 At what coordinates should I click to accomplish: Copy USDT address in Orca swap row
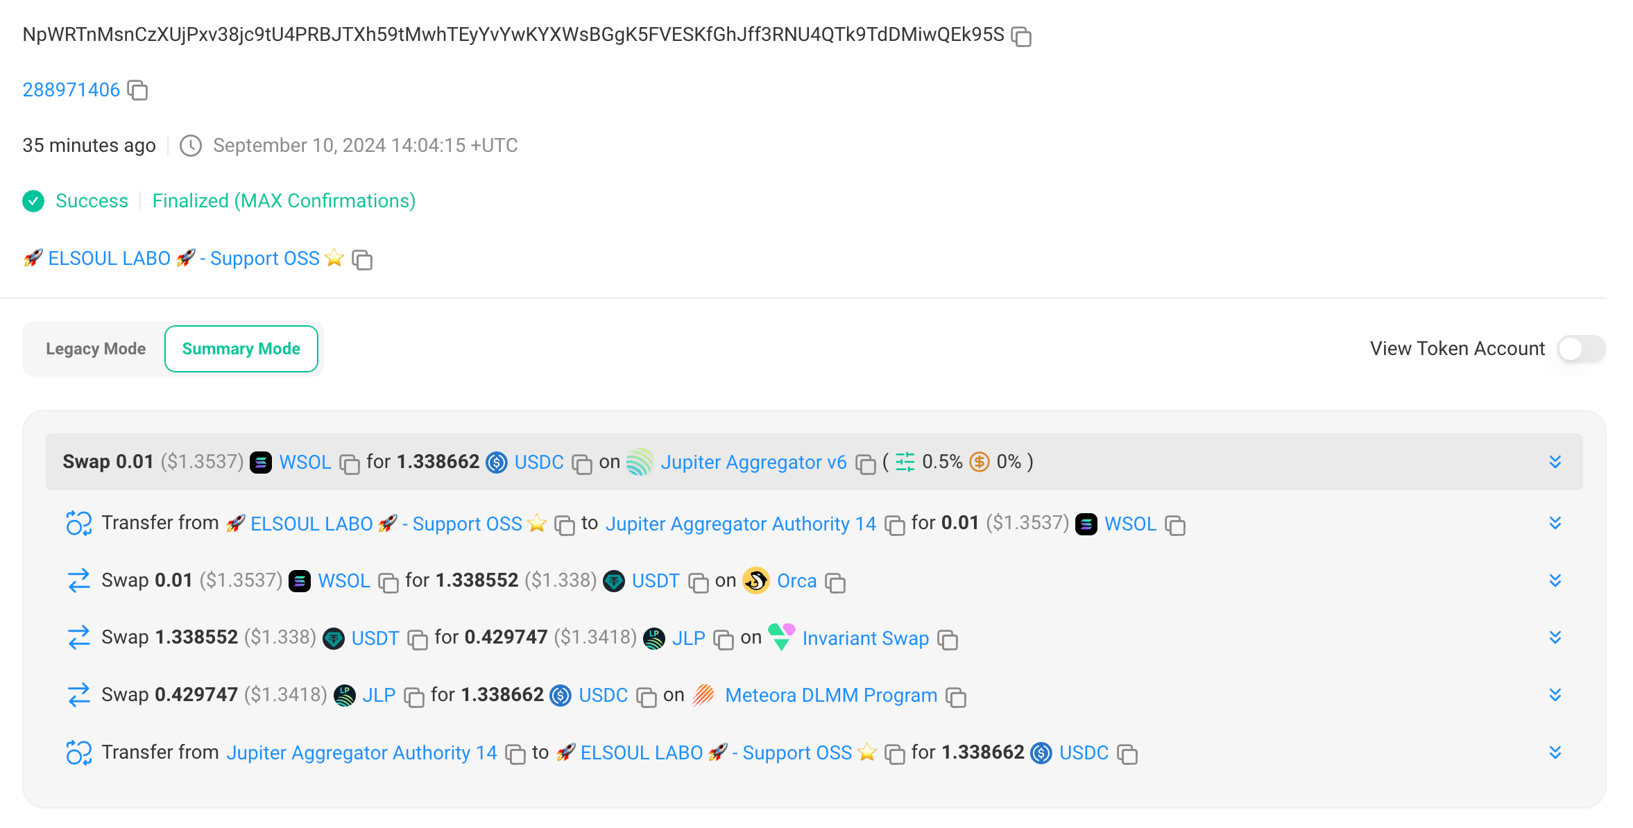click(698, 583)
